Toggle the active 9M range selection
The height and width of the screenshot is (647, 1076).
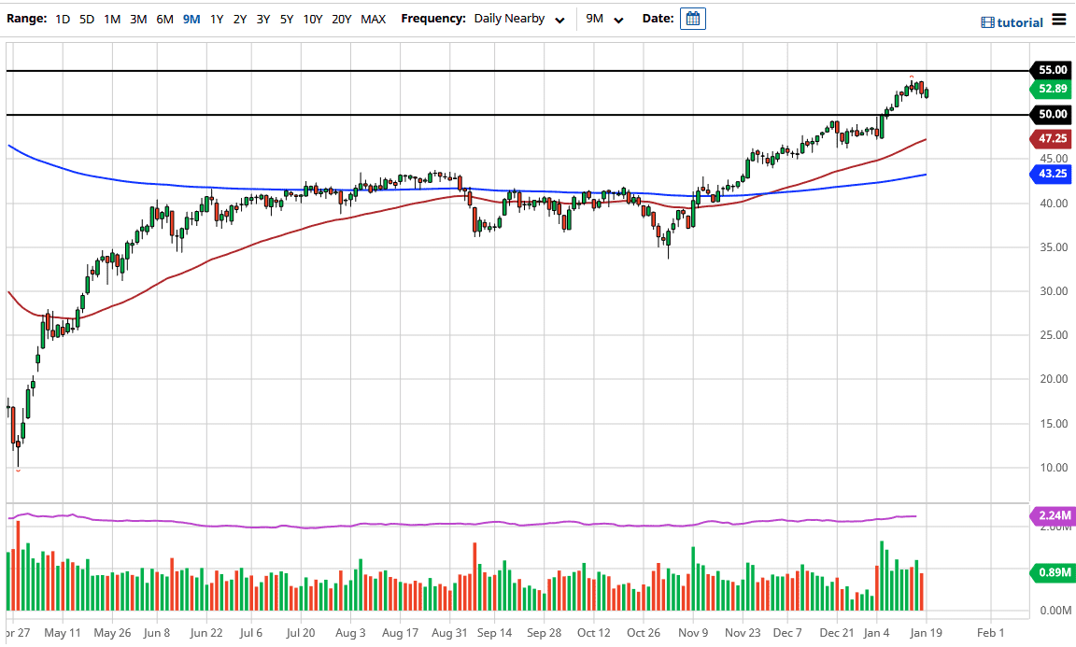pos(191,18)
